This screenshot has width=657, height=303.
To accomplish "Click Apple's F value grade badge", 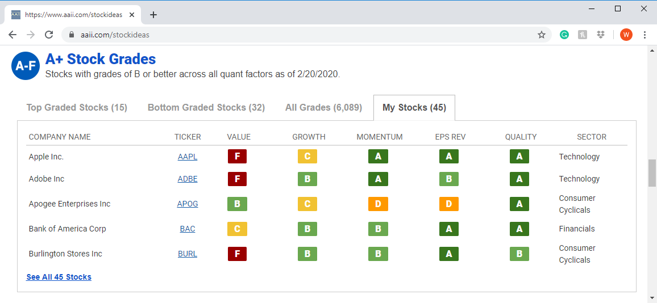I will pos(237,157).
